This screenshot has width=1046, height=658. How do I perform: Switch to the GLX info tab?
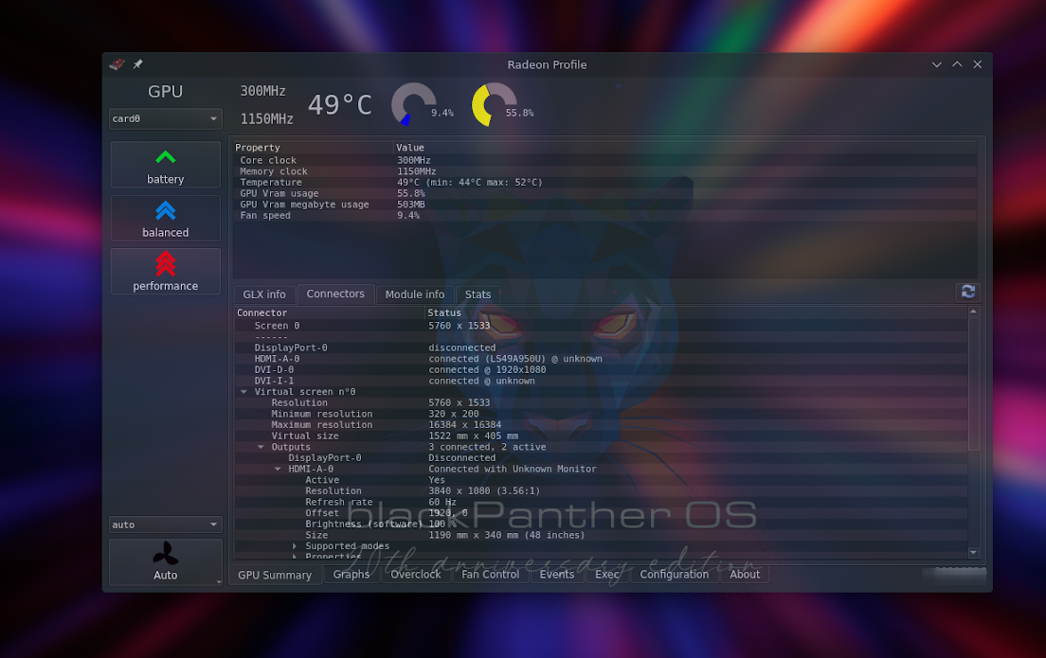coord(264,294)
